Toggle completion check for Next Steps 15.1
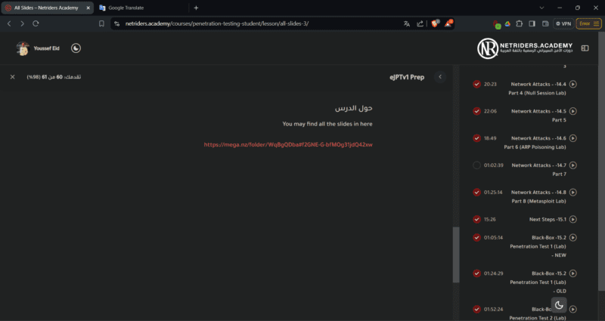This screenshot has width=605, height=321. [477, 219]
